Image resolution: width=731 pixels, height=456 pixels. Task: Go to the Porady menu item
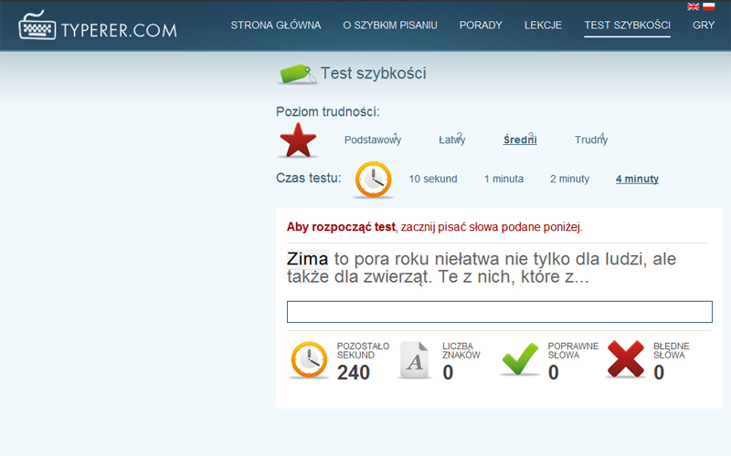(481, 26)
